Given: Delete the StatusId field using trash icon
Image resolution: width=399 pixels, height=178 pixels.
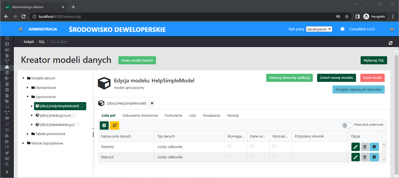Looking at the screenshot, I should 365,157.
